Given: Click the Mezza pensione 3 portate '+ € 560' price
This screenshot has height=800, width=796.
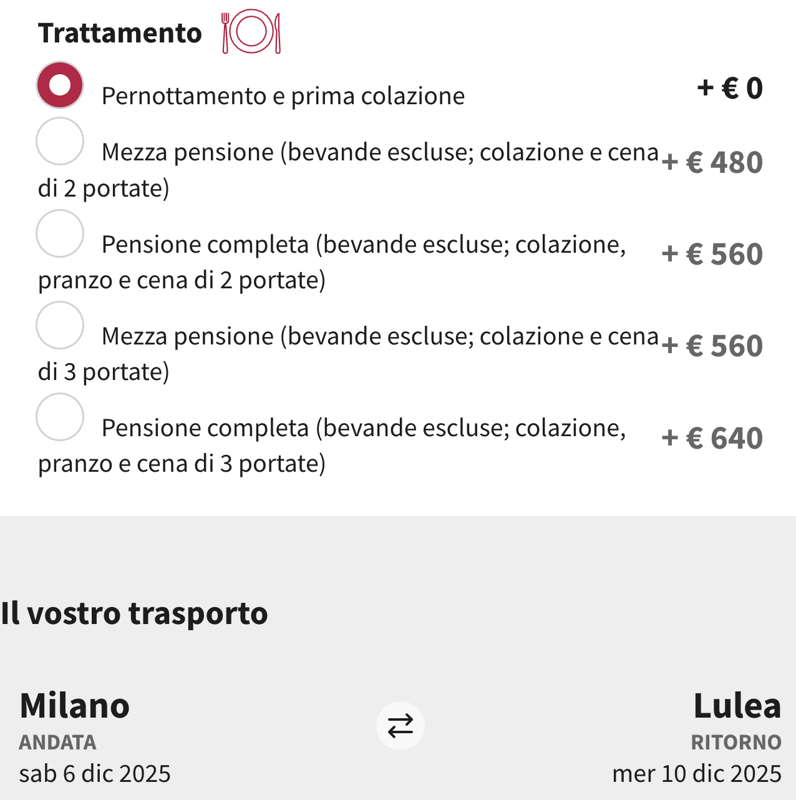Looking at the screenshot, I should coord(712,346).
